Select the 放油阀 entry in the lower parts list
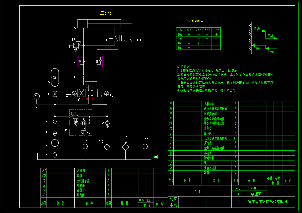This screenshot has width=302, height=213. [81, 171]
